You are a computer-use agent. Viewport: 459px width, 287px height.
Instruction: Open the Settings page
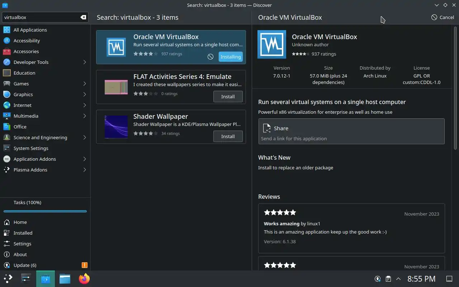click(45, 244)
